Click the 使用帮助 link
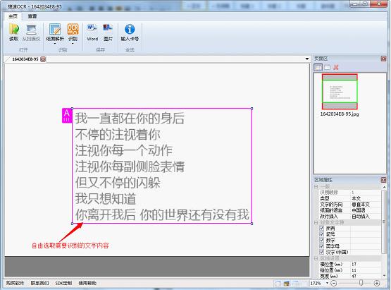 (87, 283)
